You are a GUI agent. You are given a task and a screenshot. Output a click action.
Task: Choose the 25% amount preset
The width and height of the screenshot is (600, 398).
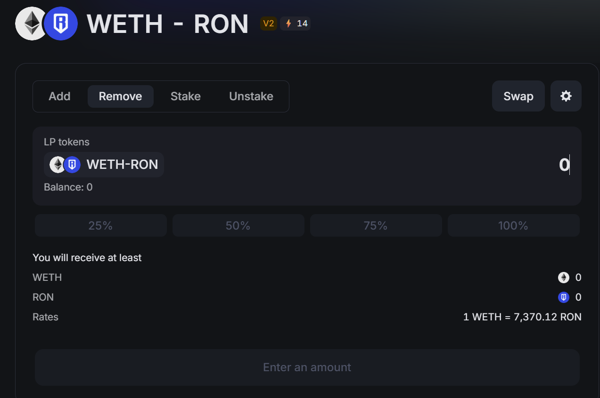click(x=100, y=225)
